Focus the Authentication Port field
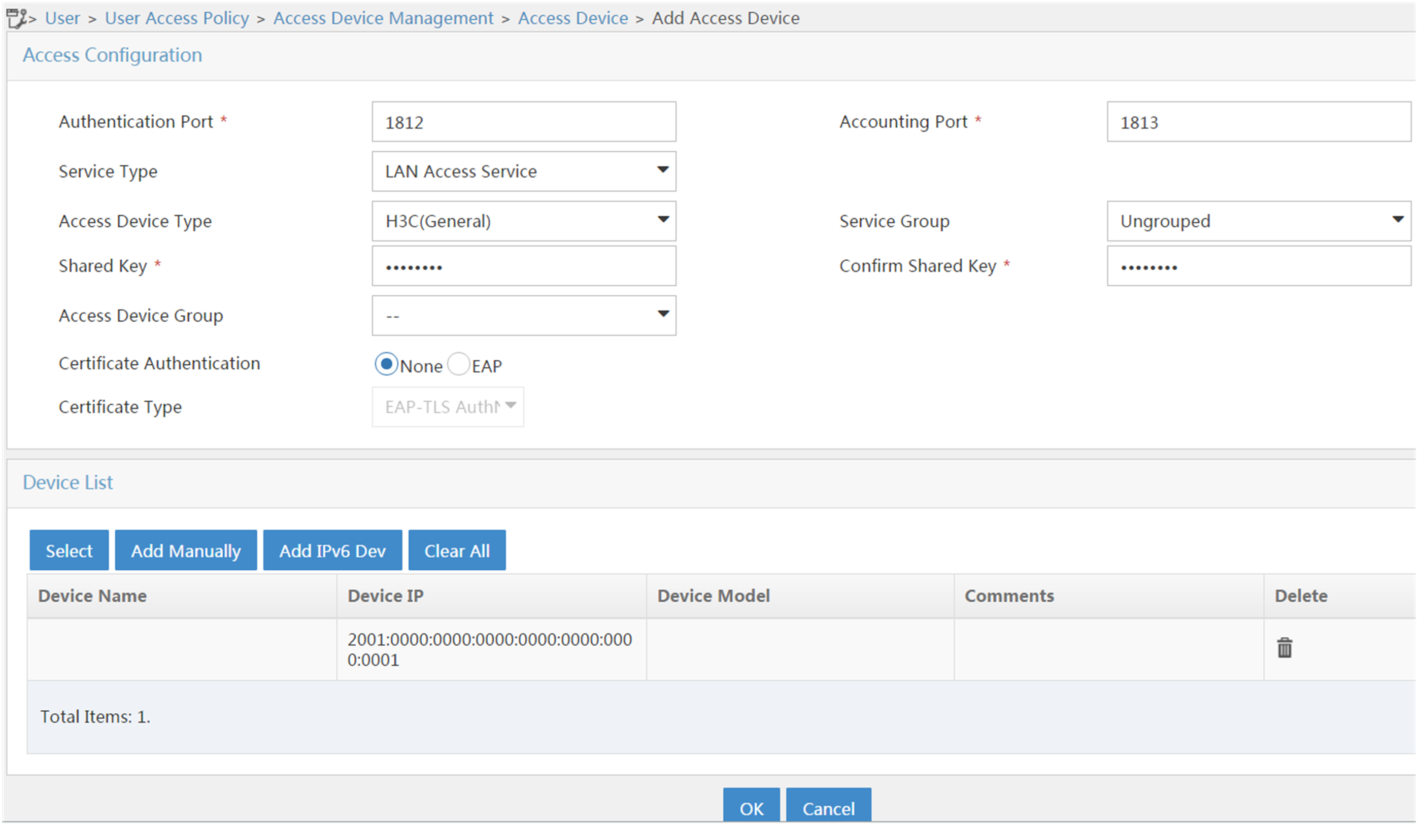 [524, 122]
